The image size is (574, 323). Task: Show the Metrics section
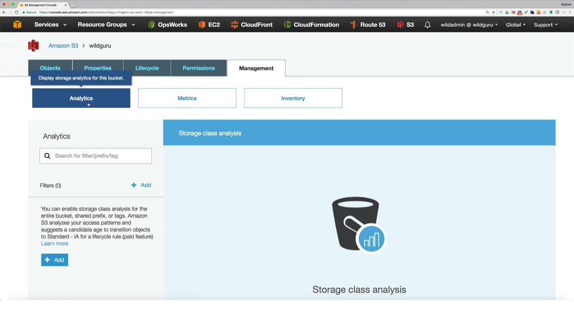[187, 98]
